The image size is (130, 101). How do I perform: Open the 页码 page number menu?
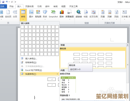point(116,15)
